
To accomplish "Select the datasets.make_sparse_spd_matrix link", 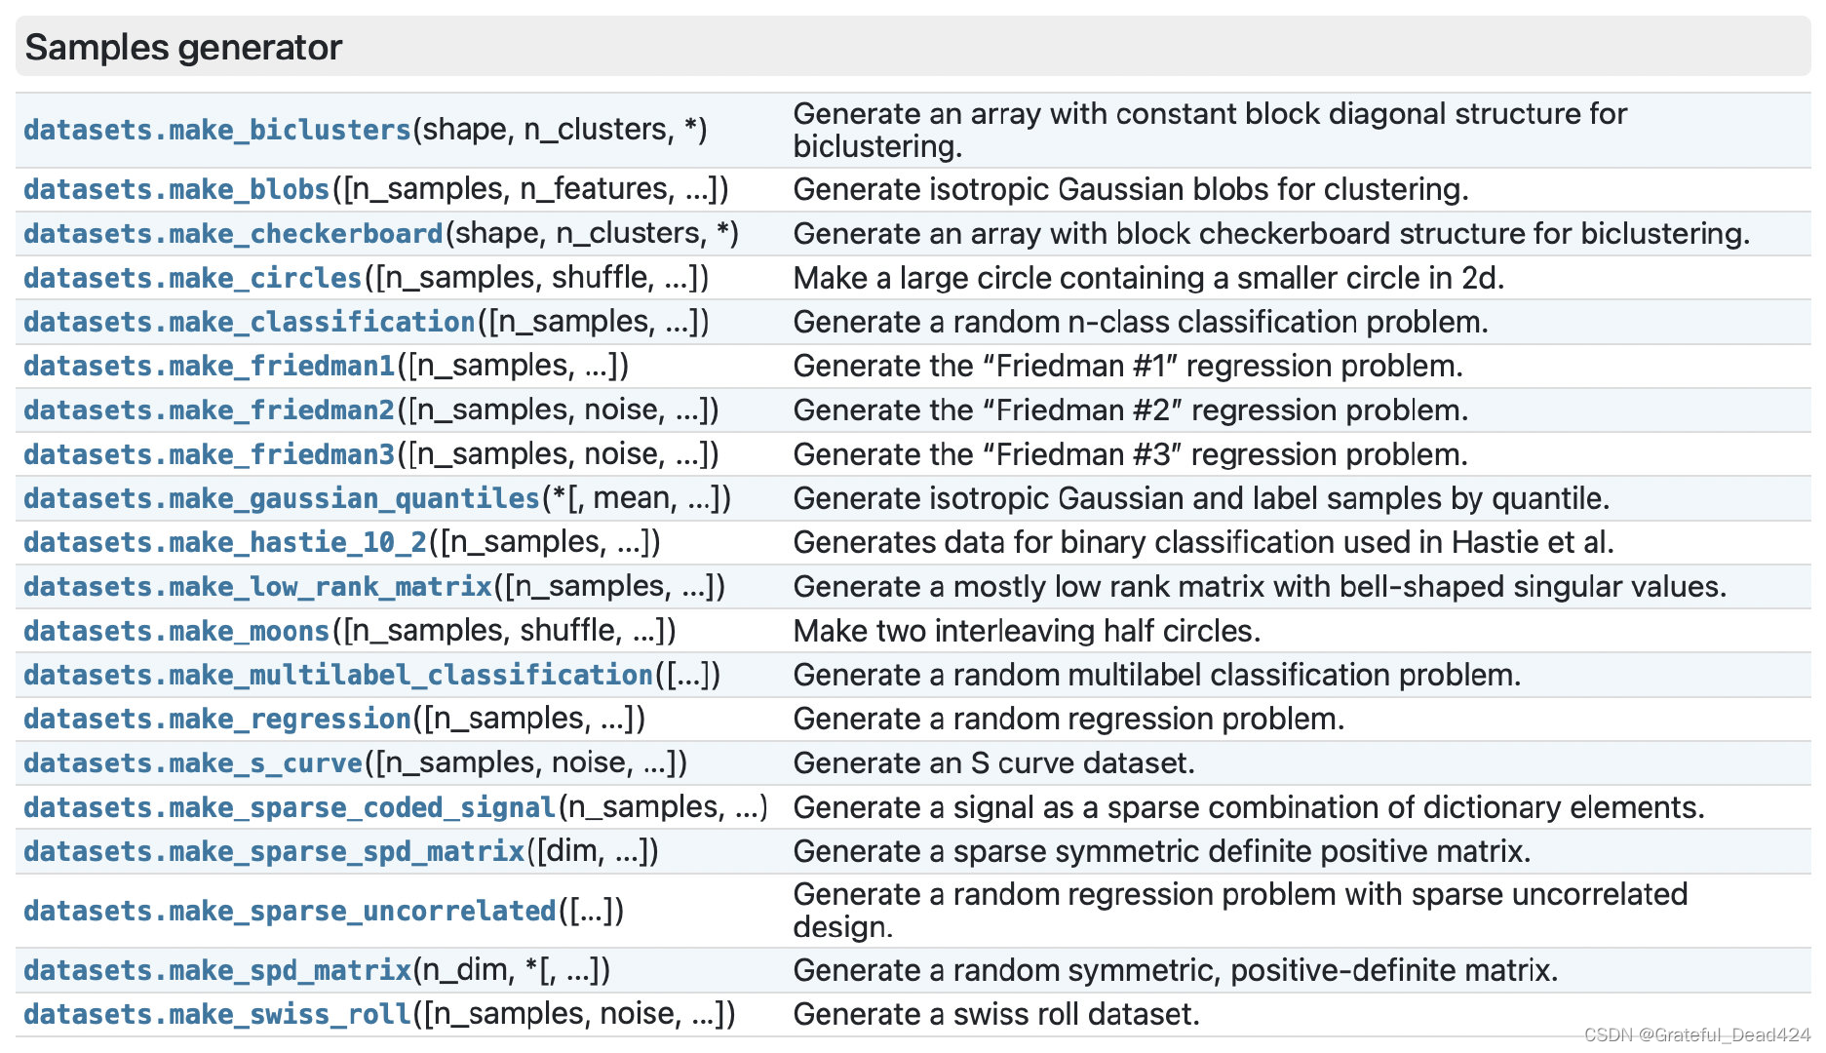I will tap(273, 851).
